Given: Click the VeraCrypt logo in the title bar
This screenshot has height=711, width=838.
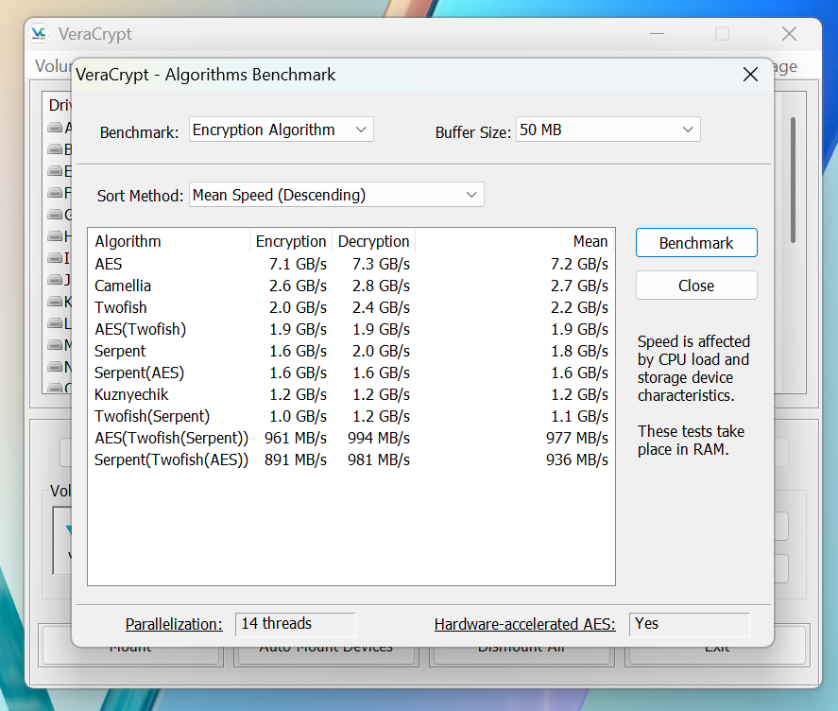Looking at the screenshot, I should tap(39, 34).
